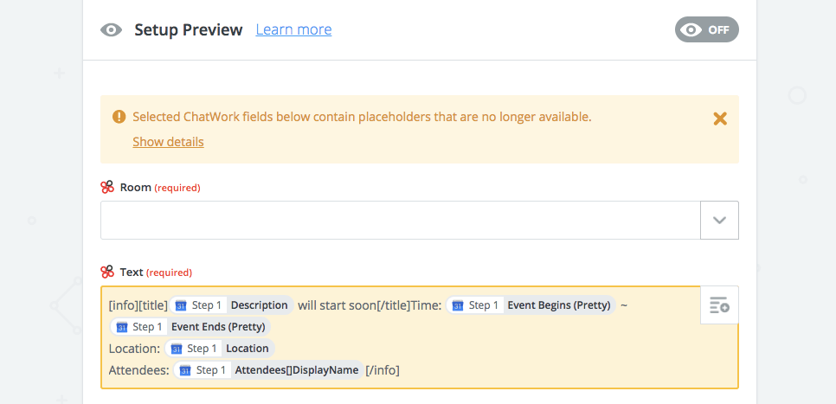This screenshot has width=836, height=404.
Task: Click calendar icon in the Description pill
Action: click(x=182, y=305)
